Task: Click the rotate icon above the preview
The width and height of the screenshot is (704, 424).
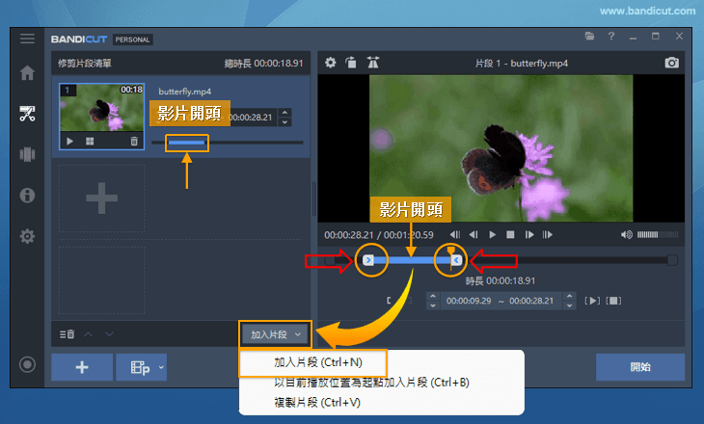Action: [351, 63]
